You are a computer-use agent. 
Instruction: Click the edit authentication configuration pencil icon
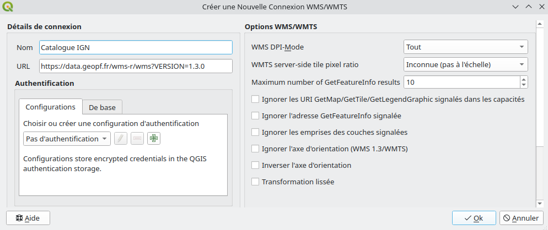(121, 139)
